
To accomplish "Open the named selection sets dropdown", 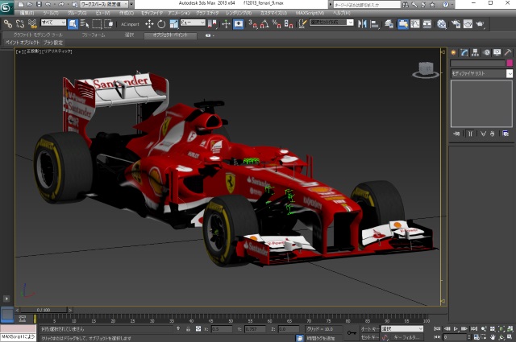I will 331,23.
